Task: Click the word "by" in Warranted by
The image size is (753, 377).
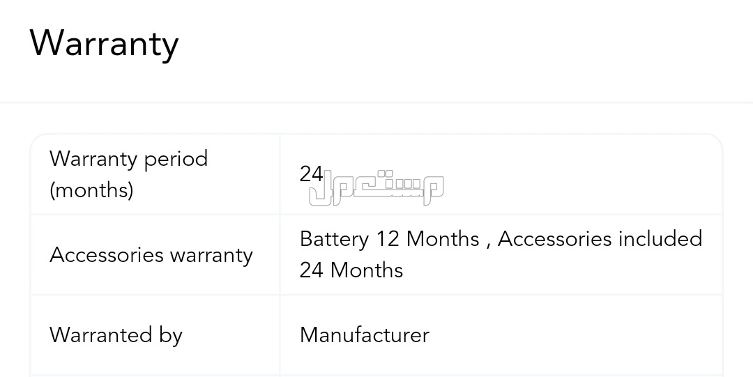Action: (x=171, y=335)
